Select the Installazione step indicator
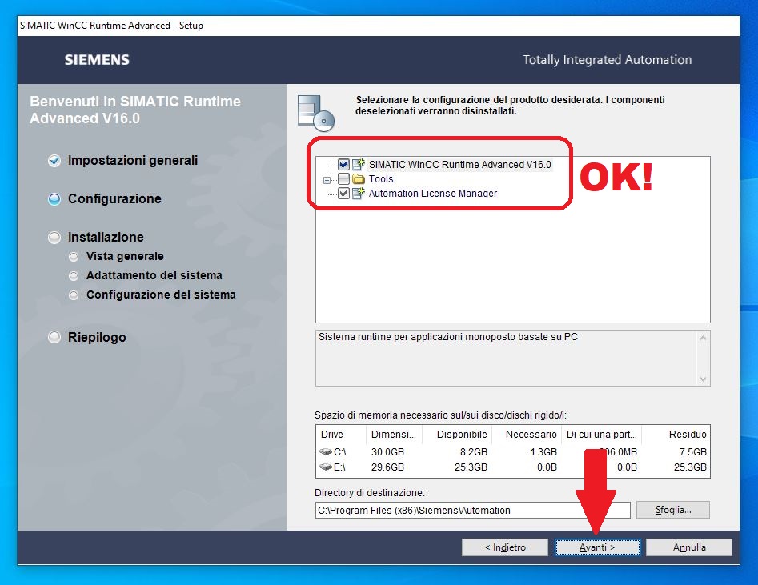Image resolution: width=758 pixels, height=585 pixels. point(54,238)
